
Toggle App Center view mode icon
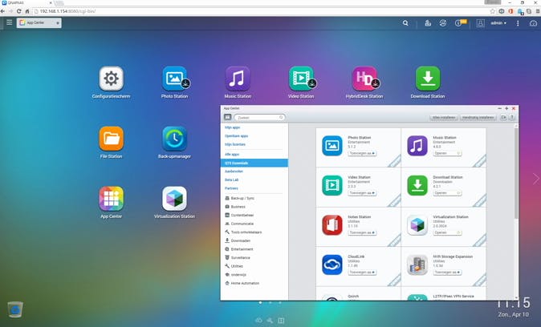[228, 117]
